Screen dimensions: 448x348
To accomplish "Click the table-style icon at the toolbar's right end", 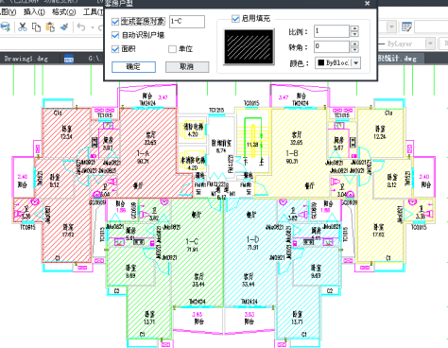I will pyautogui.click(x=406, y=27).
